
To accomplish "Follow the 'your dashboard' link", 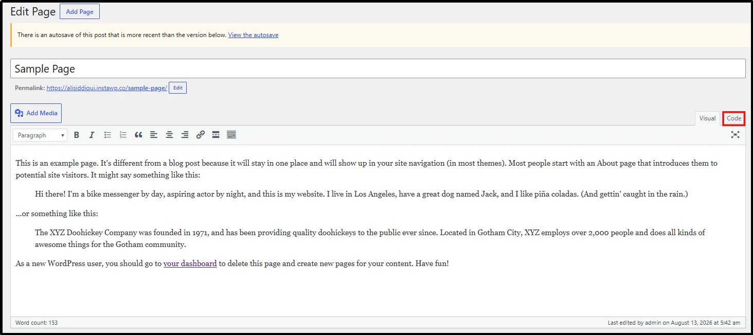I will [x=190, y=263].
